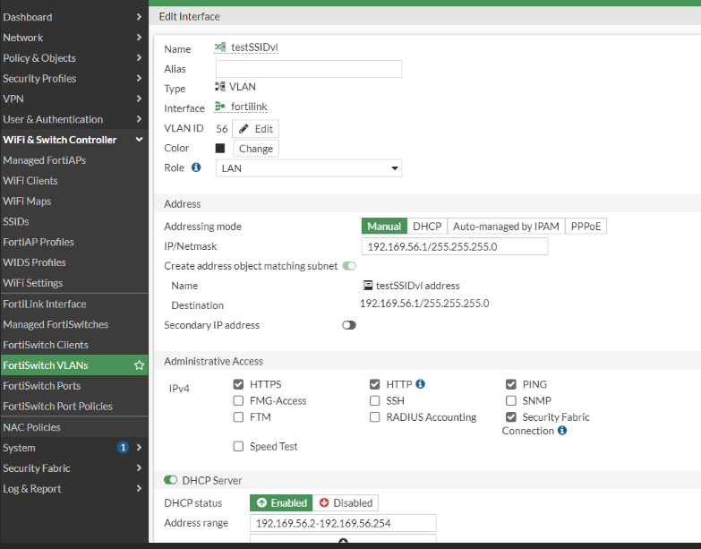Expand Security Profiles chevron
This screenshot has height=549, width=701.
pos(139,78)
